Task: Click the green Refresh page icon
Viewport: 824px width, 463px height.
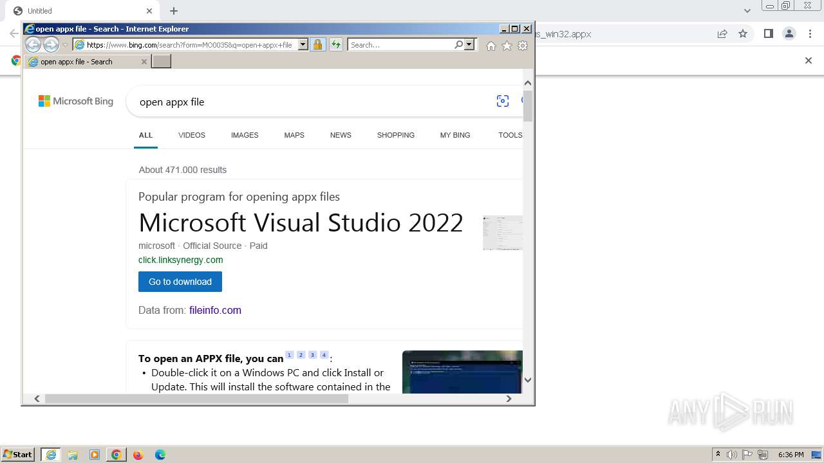Action: [x=335, y=45]
